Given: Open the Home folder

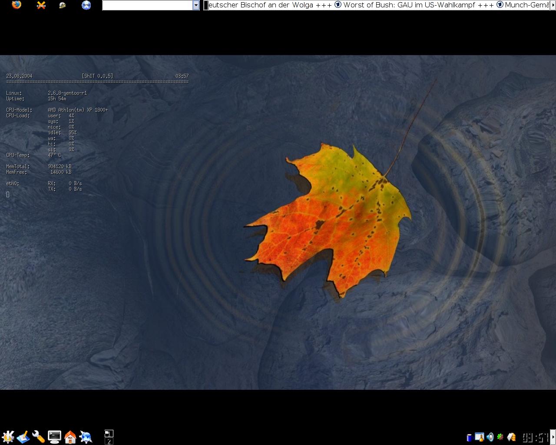Looking at the screenshot, I should (70, 436).
